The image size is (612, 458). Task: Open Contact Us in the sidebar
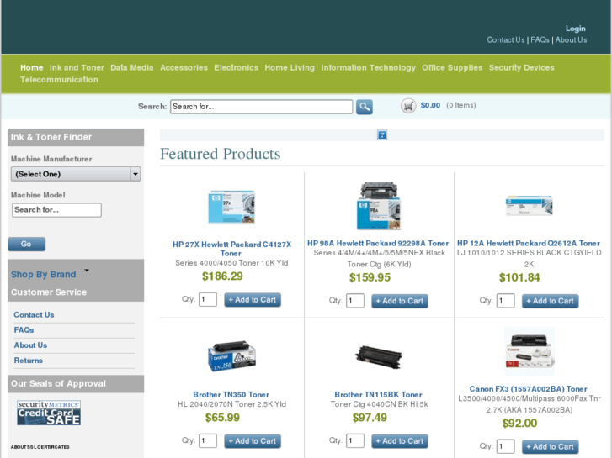point(34,314)
